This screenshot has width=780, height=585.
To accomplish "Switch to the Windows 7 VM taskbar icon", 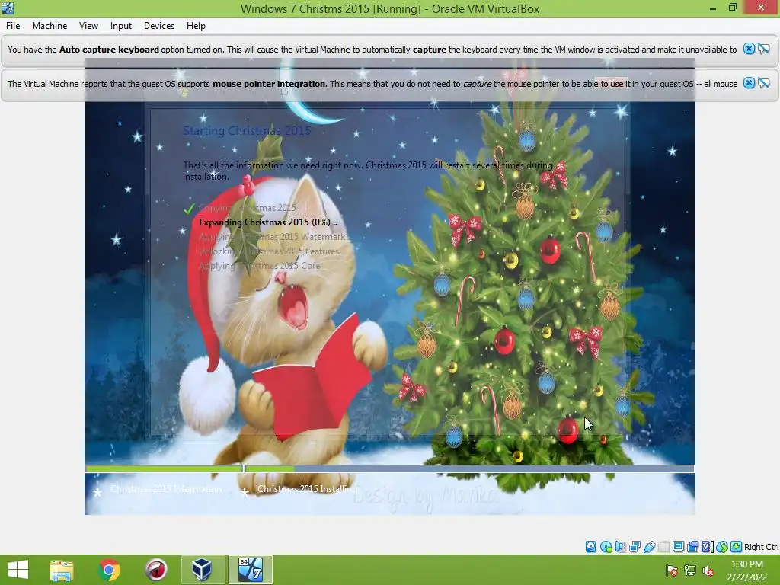I will (x=250, y=570).
